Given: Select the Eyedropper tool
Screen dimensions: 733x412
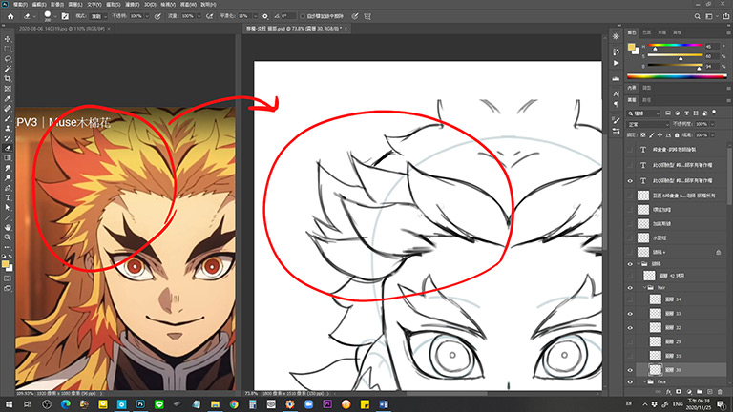Looking at the screenshot, I should (x=8, y=98).
